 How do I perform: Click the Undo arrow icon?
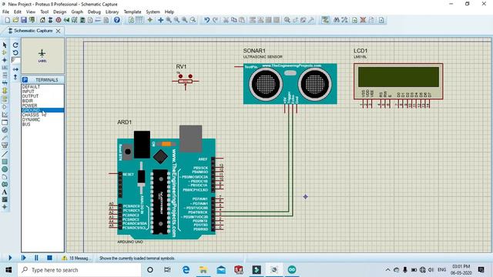(x=206, y=20)
